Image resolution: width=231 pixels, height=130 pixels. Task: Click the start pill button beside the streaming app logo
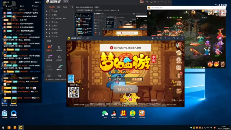coord(66,2)
